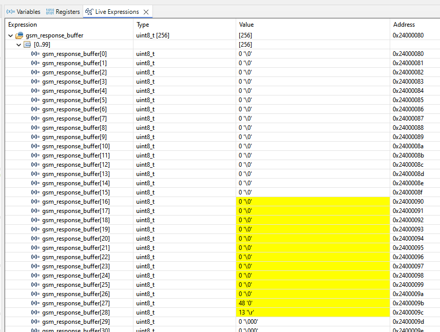Click the variable icon of gsm_response_buffer[6]
Screen dimensions: 440x332
[35, 109]
